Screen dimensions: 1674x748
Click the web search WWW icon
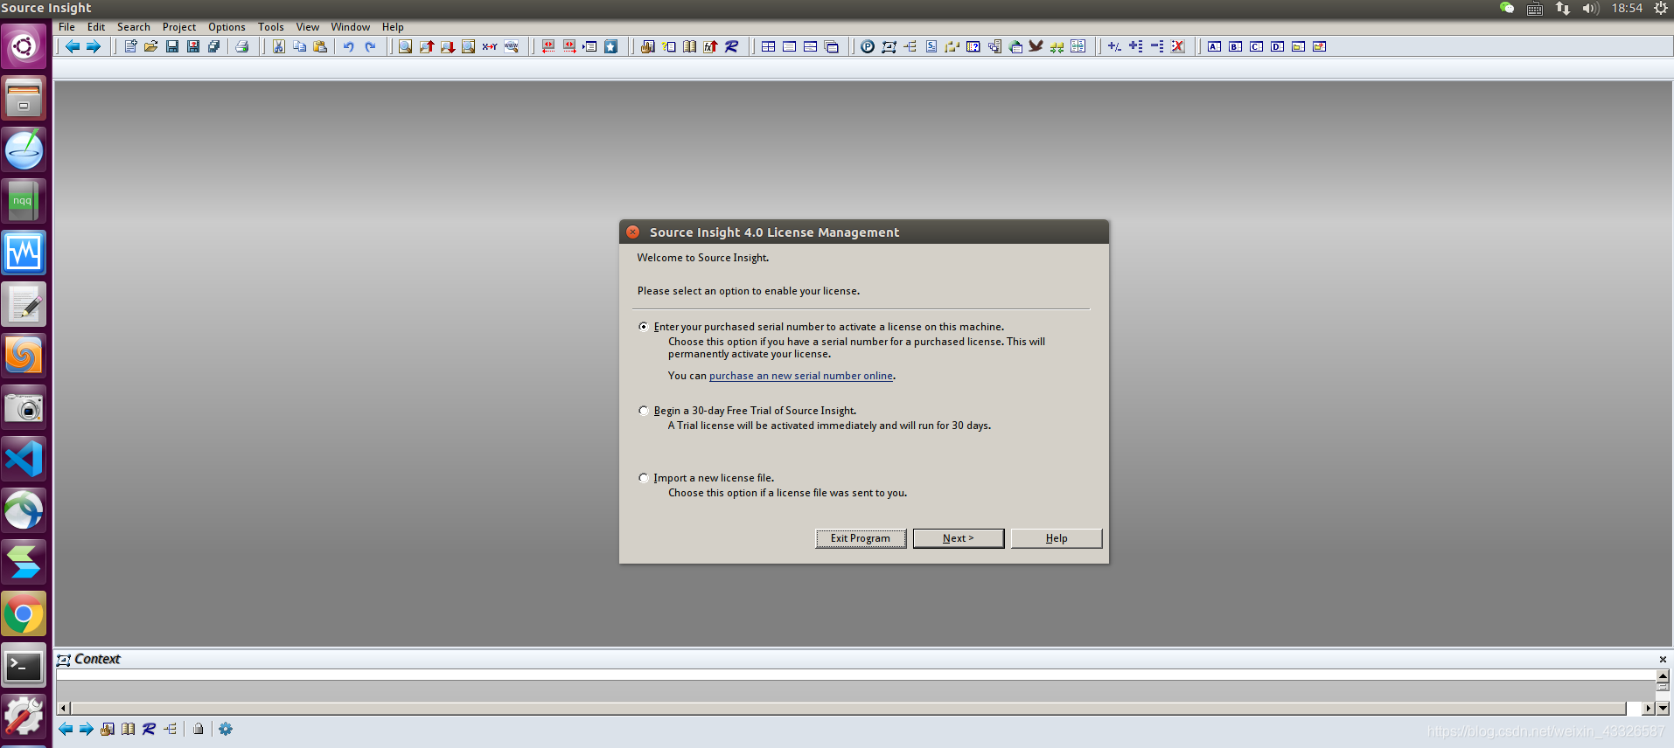point(512,46)
